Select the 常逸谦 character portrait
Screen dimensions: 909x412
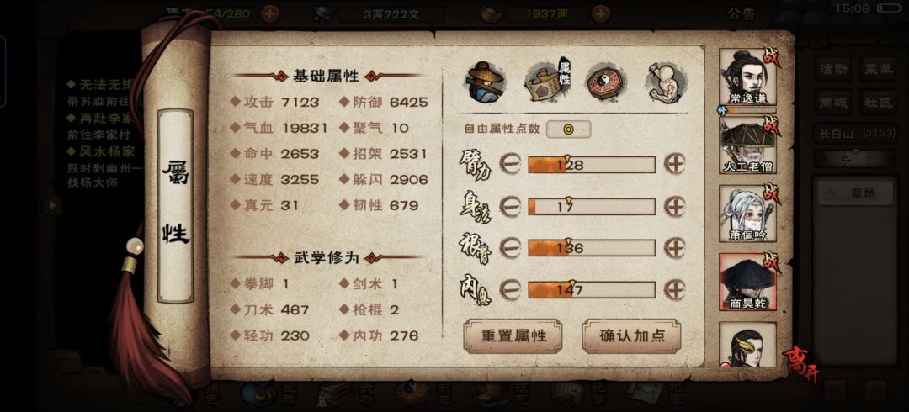(748, 77)
